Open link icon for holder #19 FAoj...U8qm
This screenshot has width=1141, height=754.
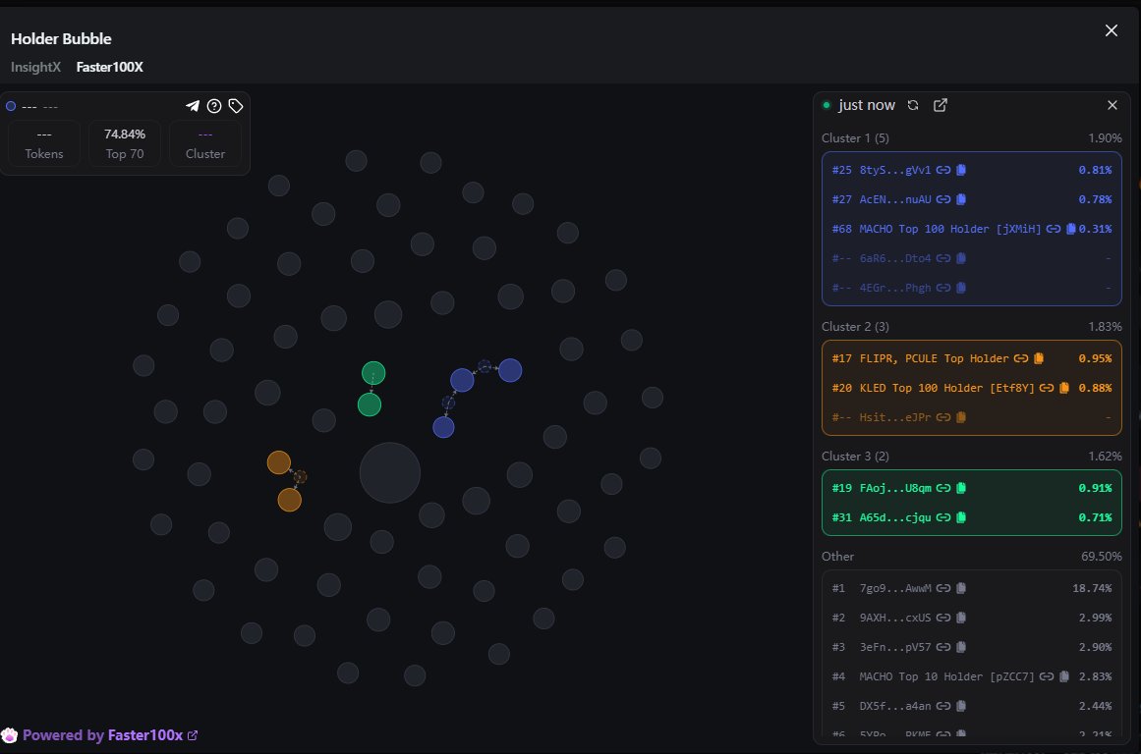coord(942,488)
